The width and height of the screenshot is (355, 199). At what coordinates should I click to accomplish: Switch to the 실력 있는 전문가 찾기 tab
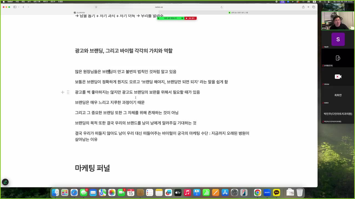239,13
